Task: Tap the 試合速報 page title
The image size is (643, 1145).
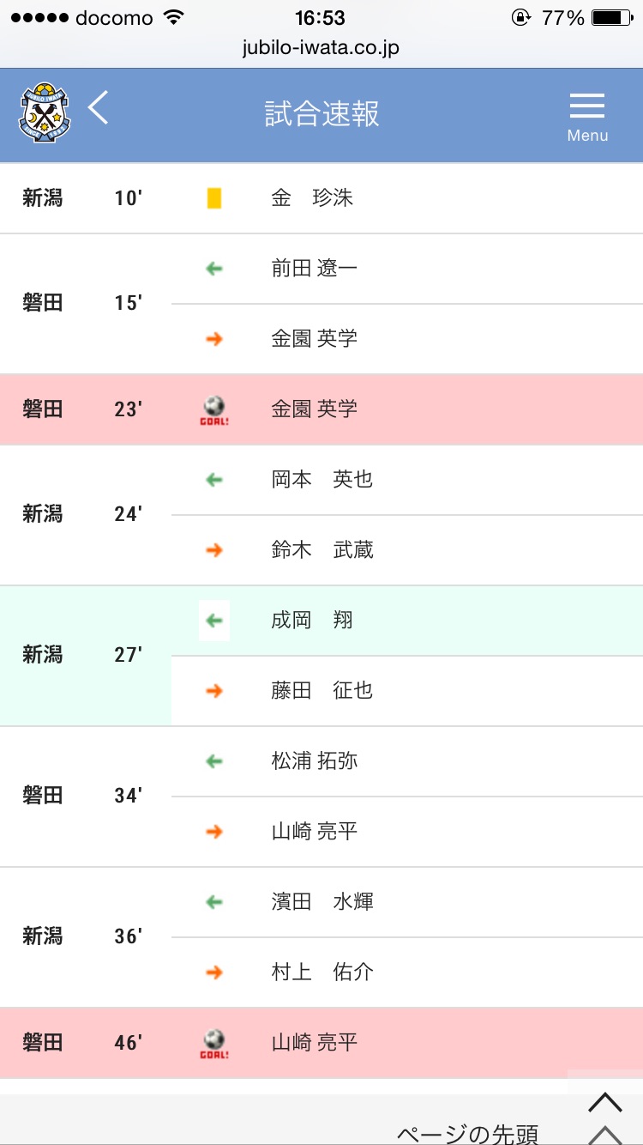Action: 321,114
